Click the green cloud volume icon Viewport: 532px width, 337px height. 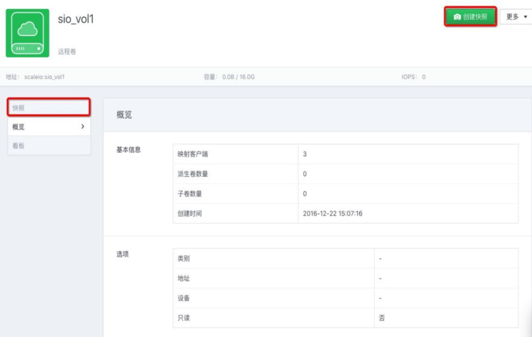[28, 33]
